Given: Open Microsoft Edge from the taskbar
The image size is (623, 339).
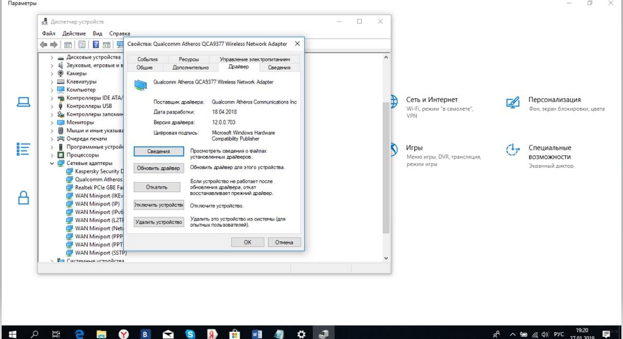Looking at the screenshot, I should (x=79, y=334).
